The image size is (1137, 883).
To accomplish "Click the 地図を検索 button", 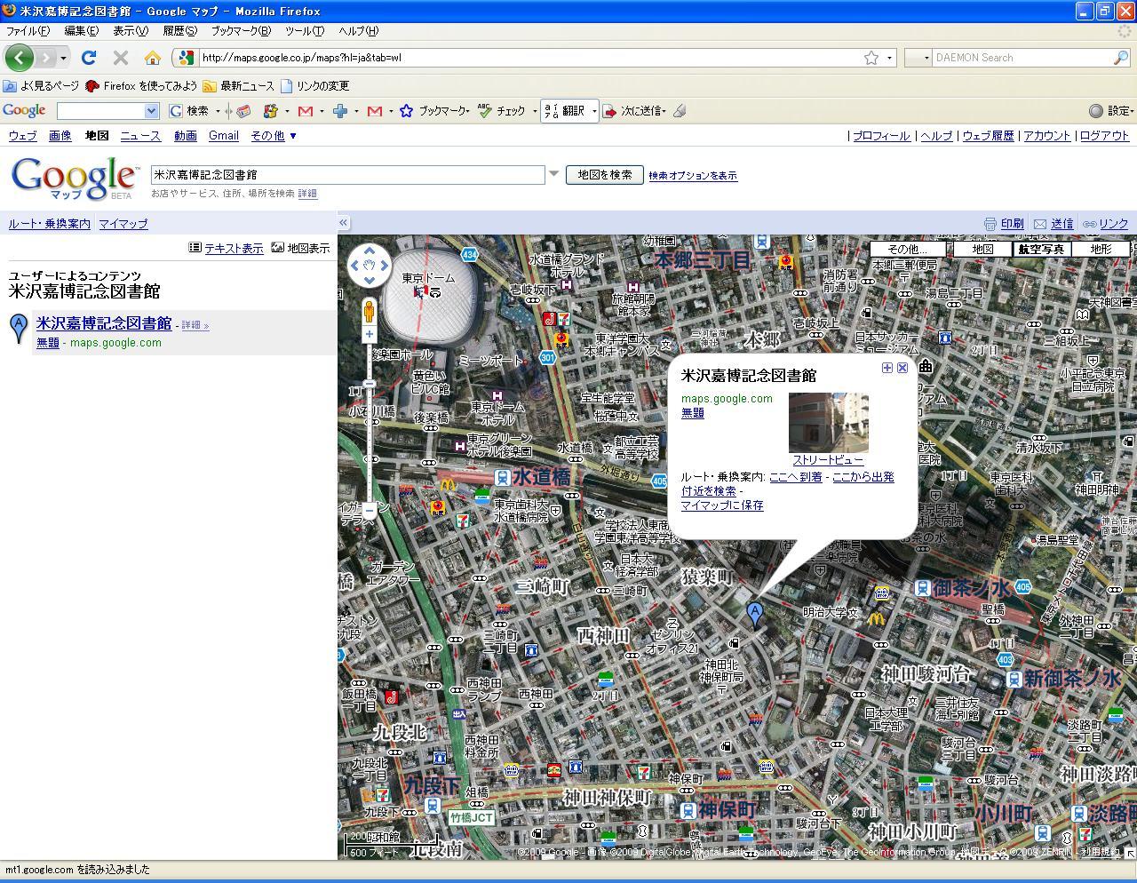I will point(605,175).
